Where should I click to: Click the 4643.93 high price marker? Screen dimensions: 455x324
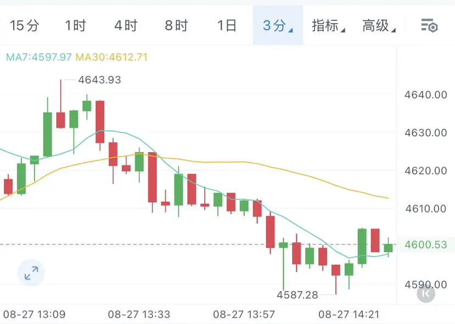pyautogui.click(x=99, y=80)
